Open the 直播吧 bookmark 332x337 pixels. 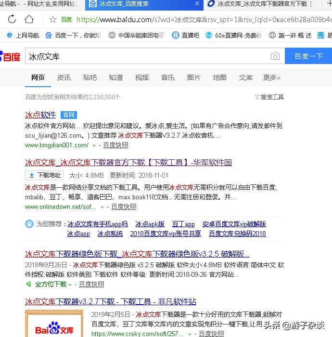[186, 35]
